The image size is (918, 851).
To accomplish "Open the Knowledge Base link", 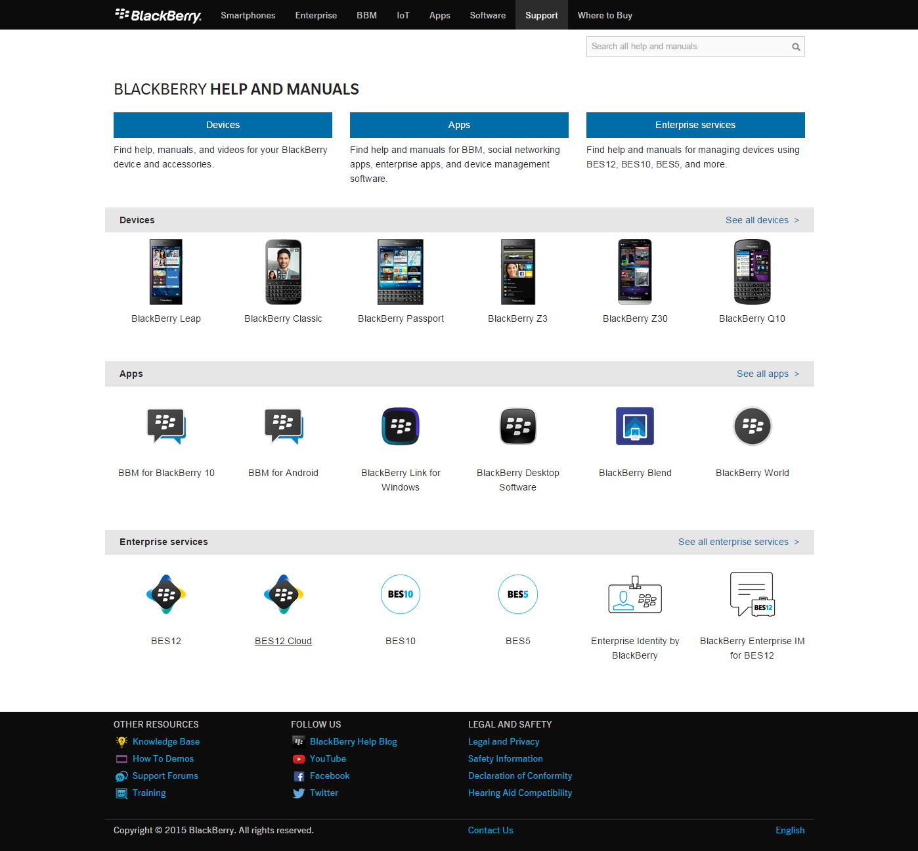I will tap(166, 741).
